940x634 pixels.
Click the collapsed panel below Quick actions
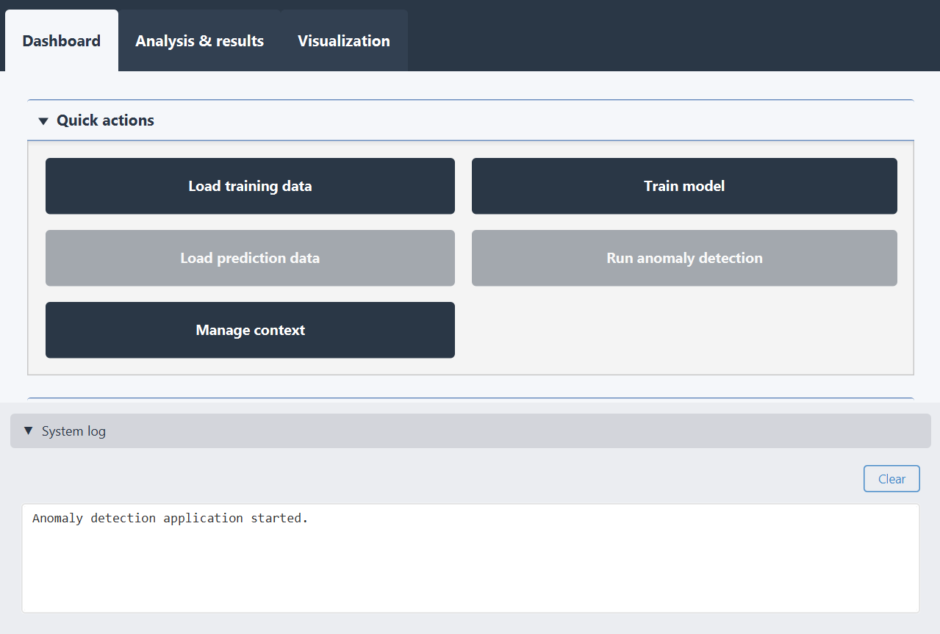(470, 397)
